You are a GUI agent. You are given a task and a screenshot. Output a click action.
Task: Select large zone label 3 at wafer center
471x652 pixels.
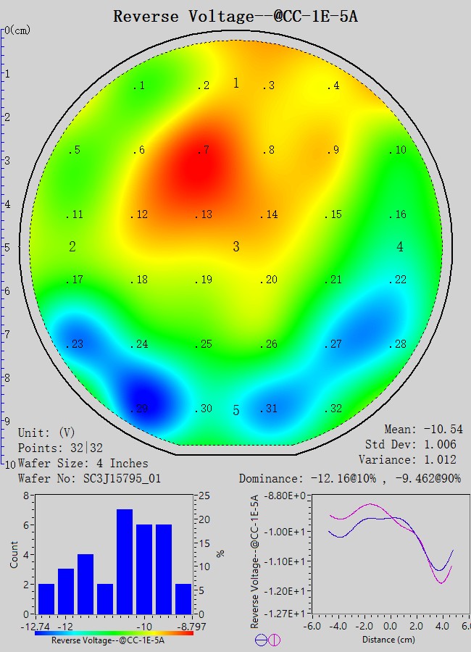click(x=236, y=247)
